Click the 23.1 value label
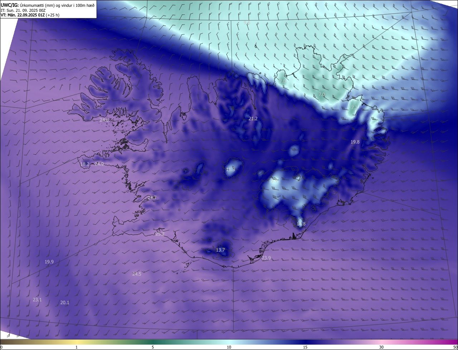 37,300
